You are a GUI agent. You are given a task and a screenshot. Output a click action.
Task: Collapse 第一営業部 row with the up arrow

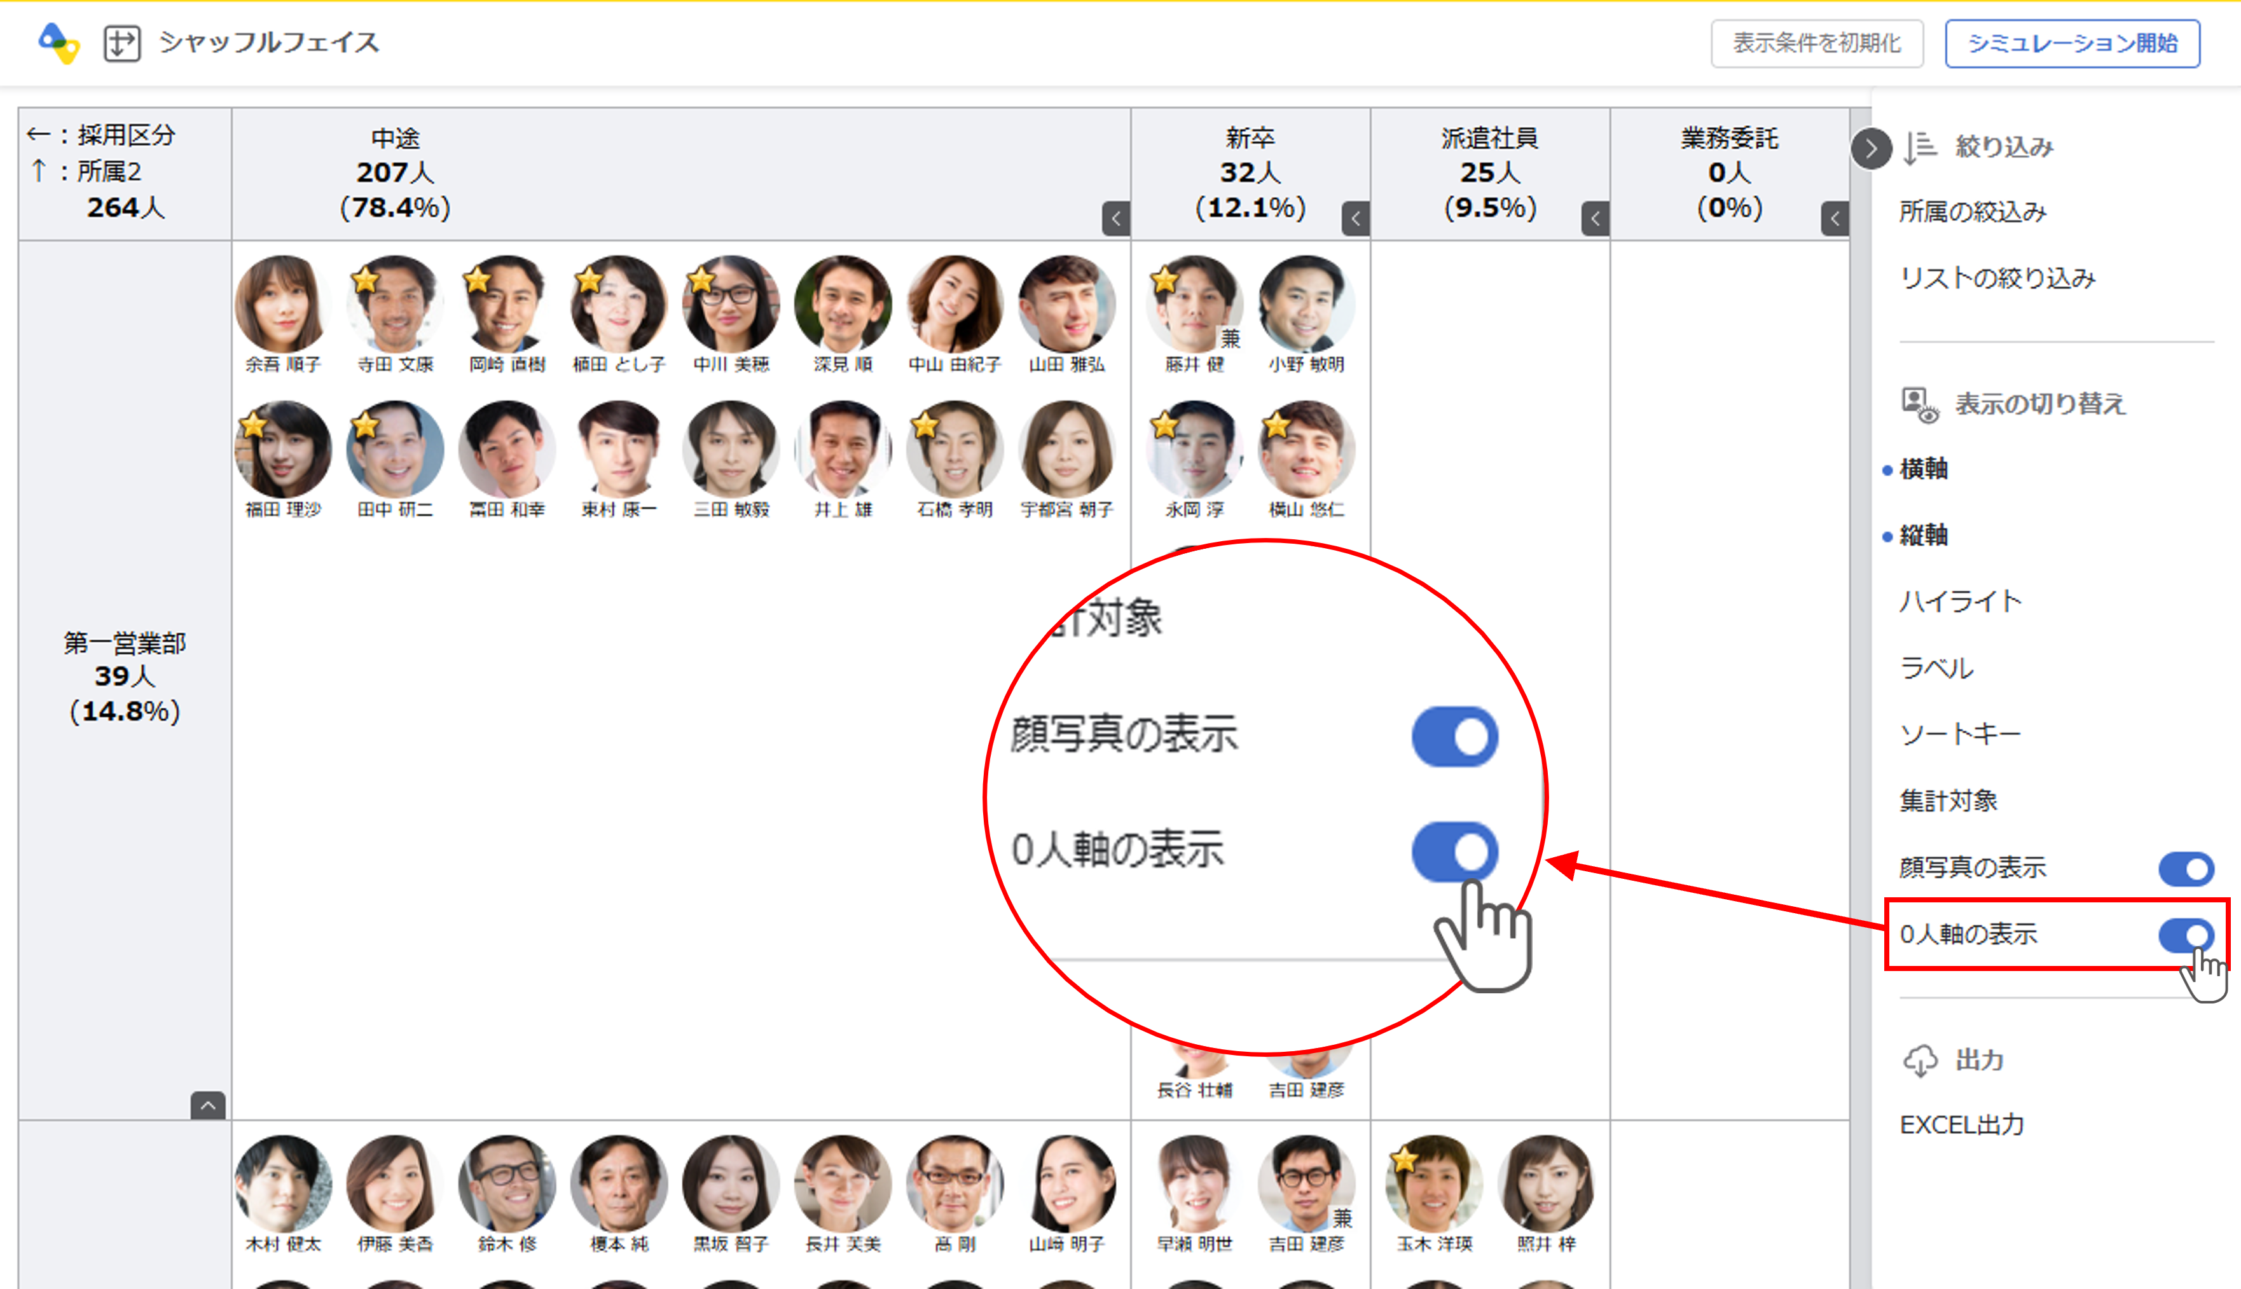click(x=208, y=1105)
